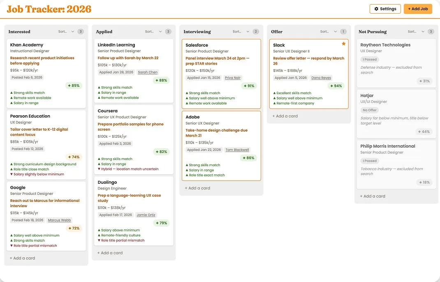The width and height of the screenshot is (440, 282).
Task: Click the 44% match badge on Hotjar
Action: (x=424, y=132)
